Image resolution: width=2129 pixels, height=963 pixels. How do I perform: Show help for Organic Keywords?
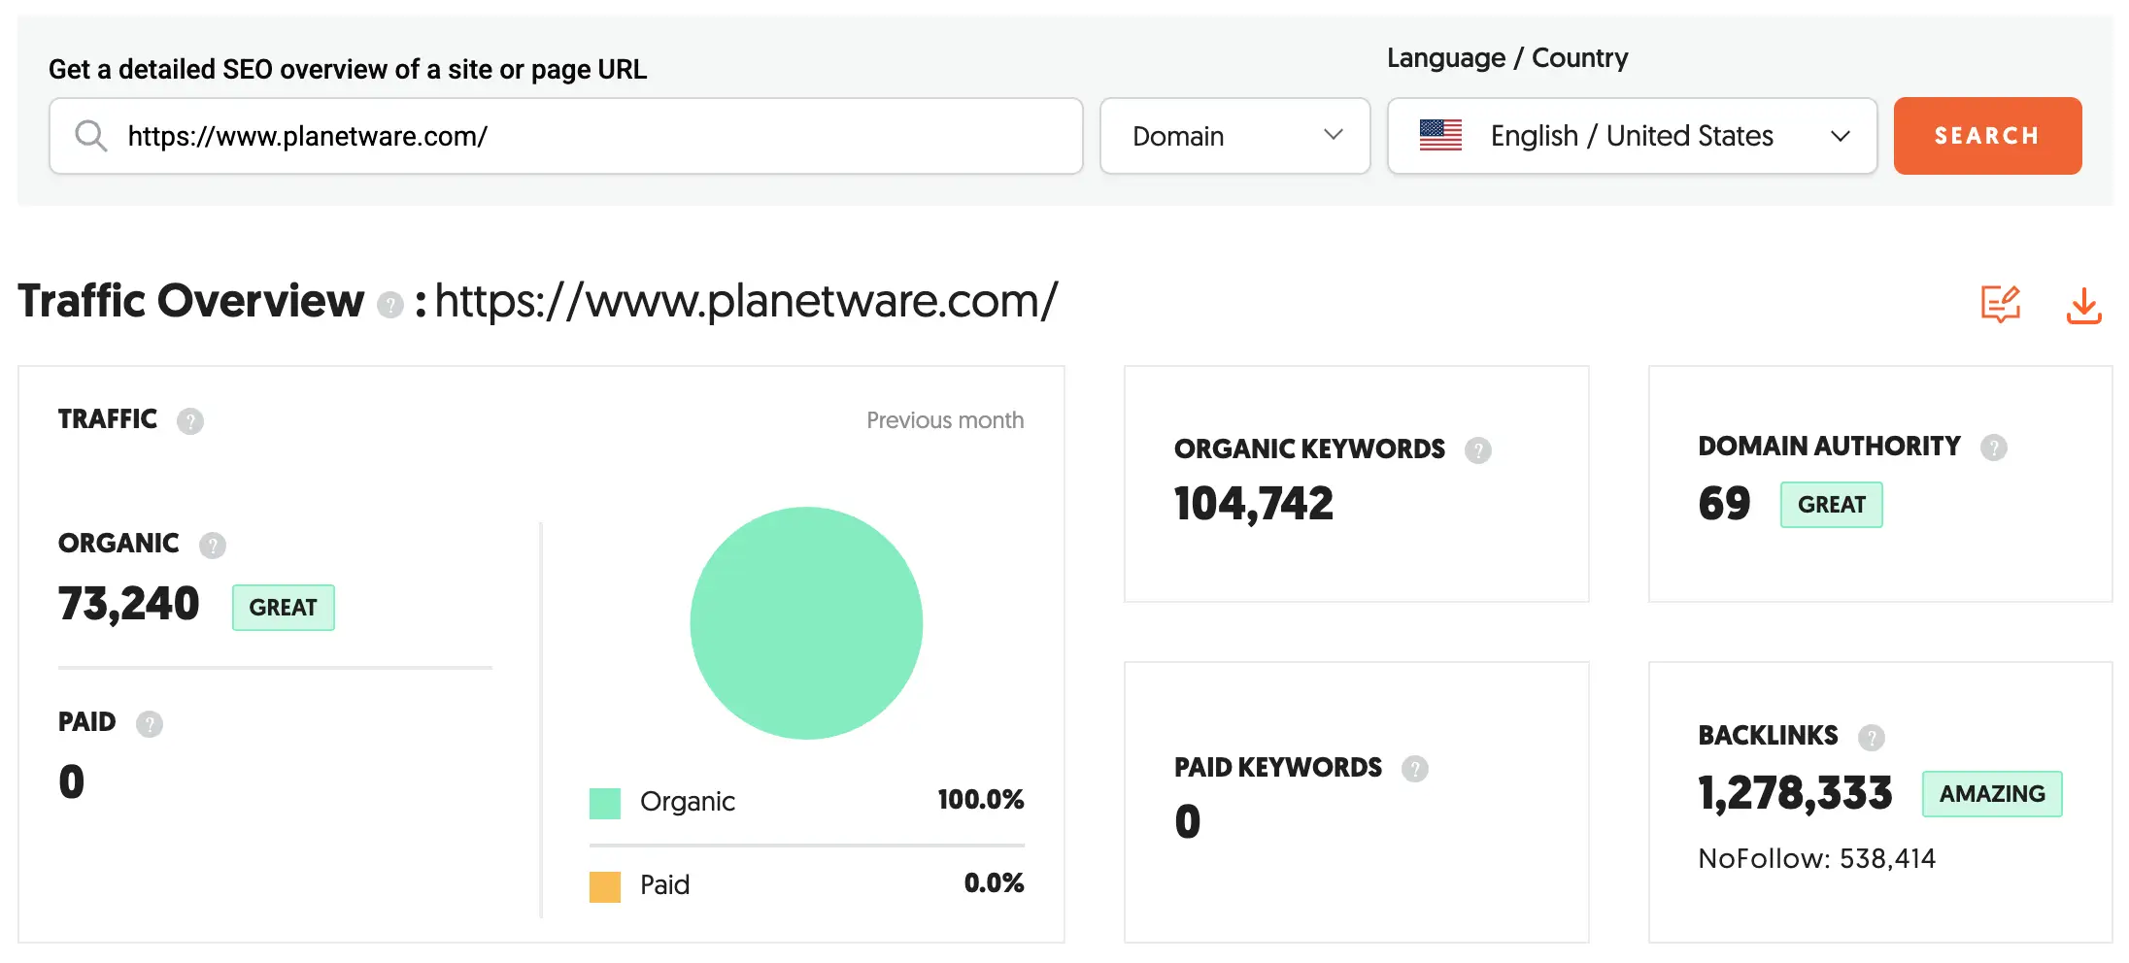pyautogui.click(x=1477, y=450)
